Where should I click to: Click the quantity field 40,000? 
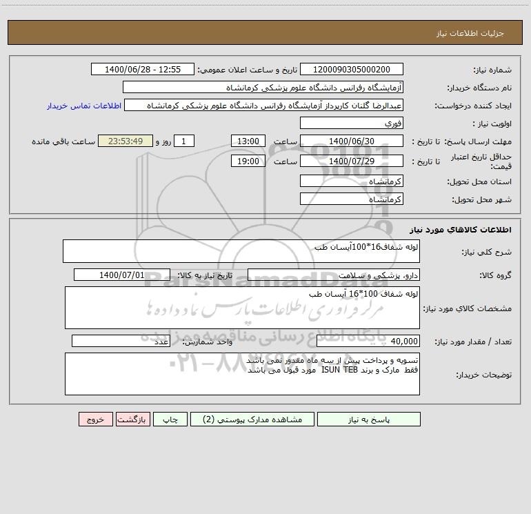point(368,342)
